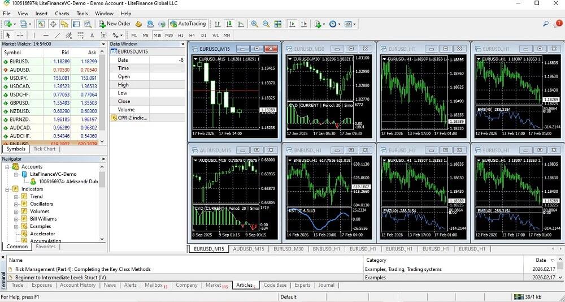Screen dimensions: 565x302
Task: Open the Strategy Tester magnifier icon
Action: (88, 24)
